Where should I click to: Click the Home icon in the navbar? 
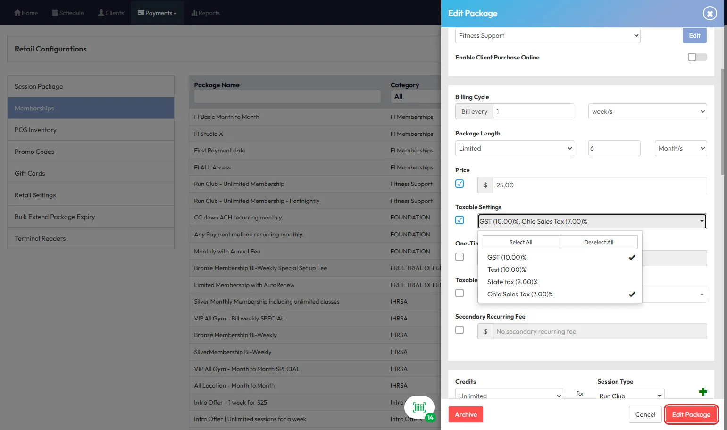tap(18, 13)
